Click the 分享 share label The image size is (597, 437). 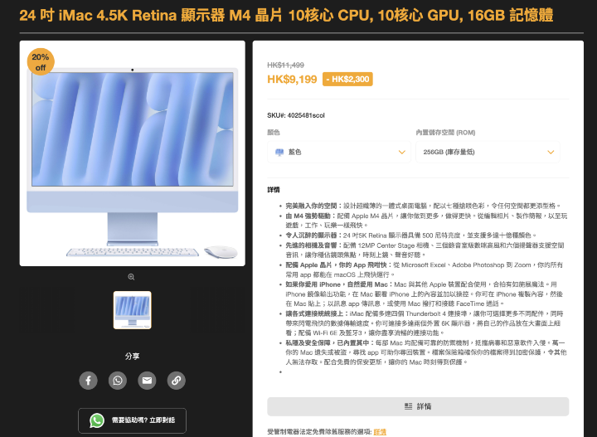click(132, 357)
